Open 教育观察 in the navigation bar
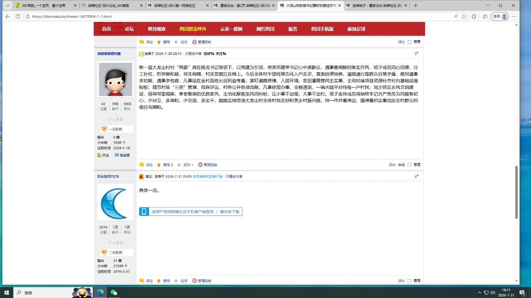Viewport: 531px width, 298px height. coord(157,29)
